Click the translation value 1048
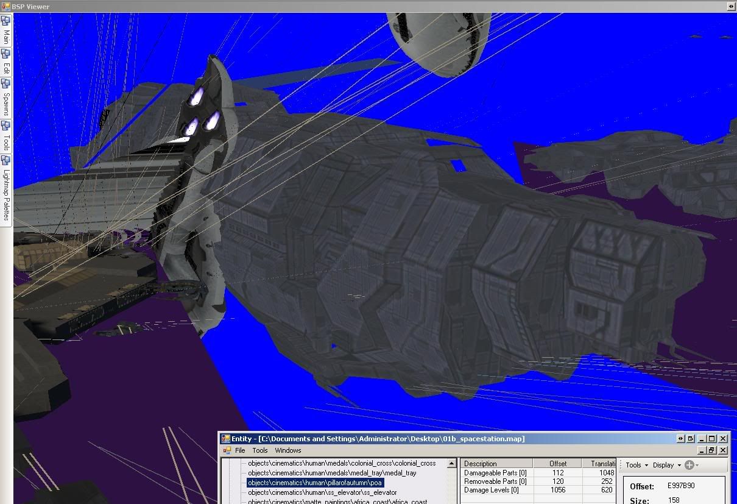 click(607, 473)
